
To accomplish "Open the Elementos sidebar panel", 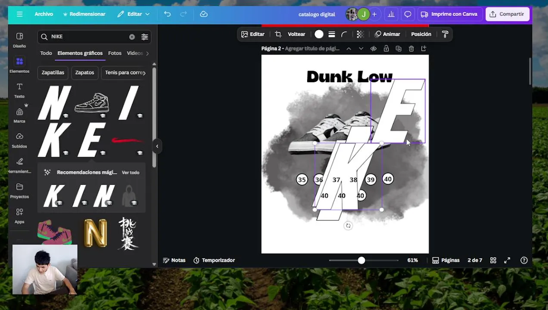I will pyautogui.click(x=19, y=65).
